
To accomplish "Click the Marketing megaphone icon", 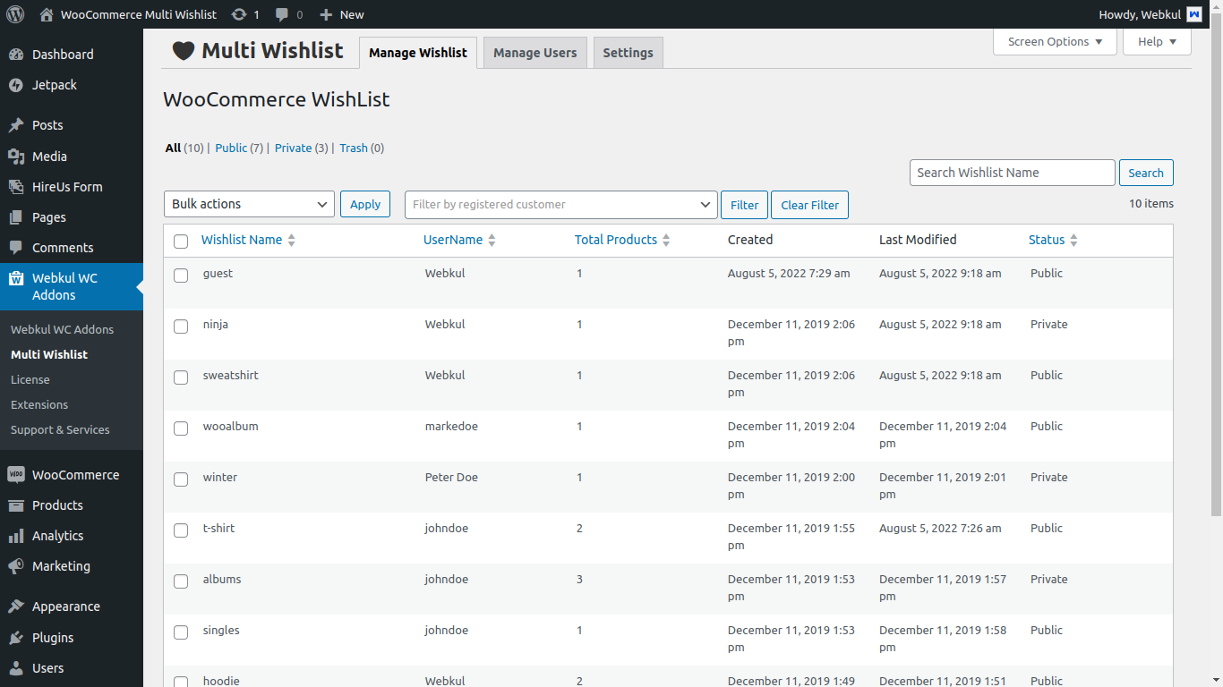I will [16, 566].
